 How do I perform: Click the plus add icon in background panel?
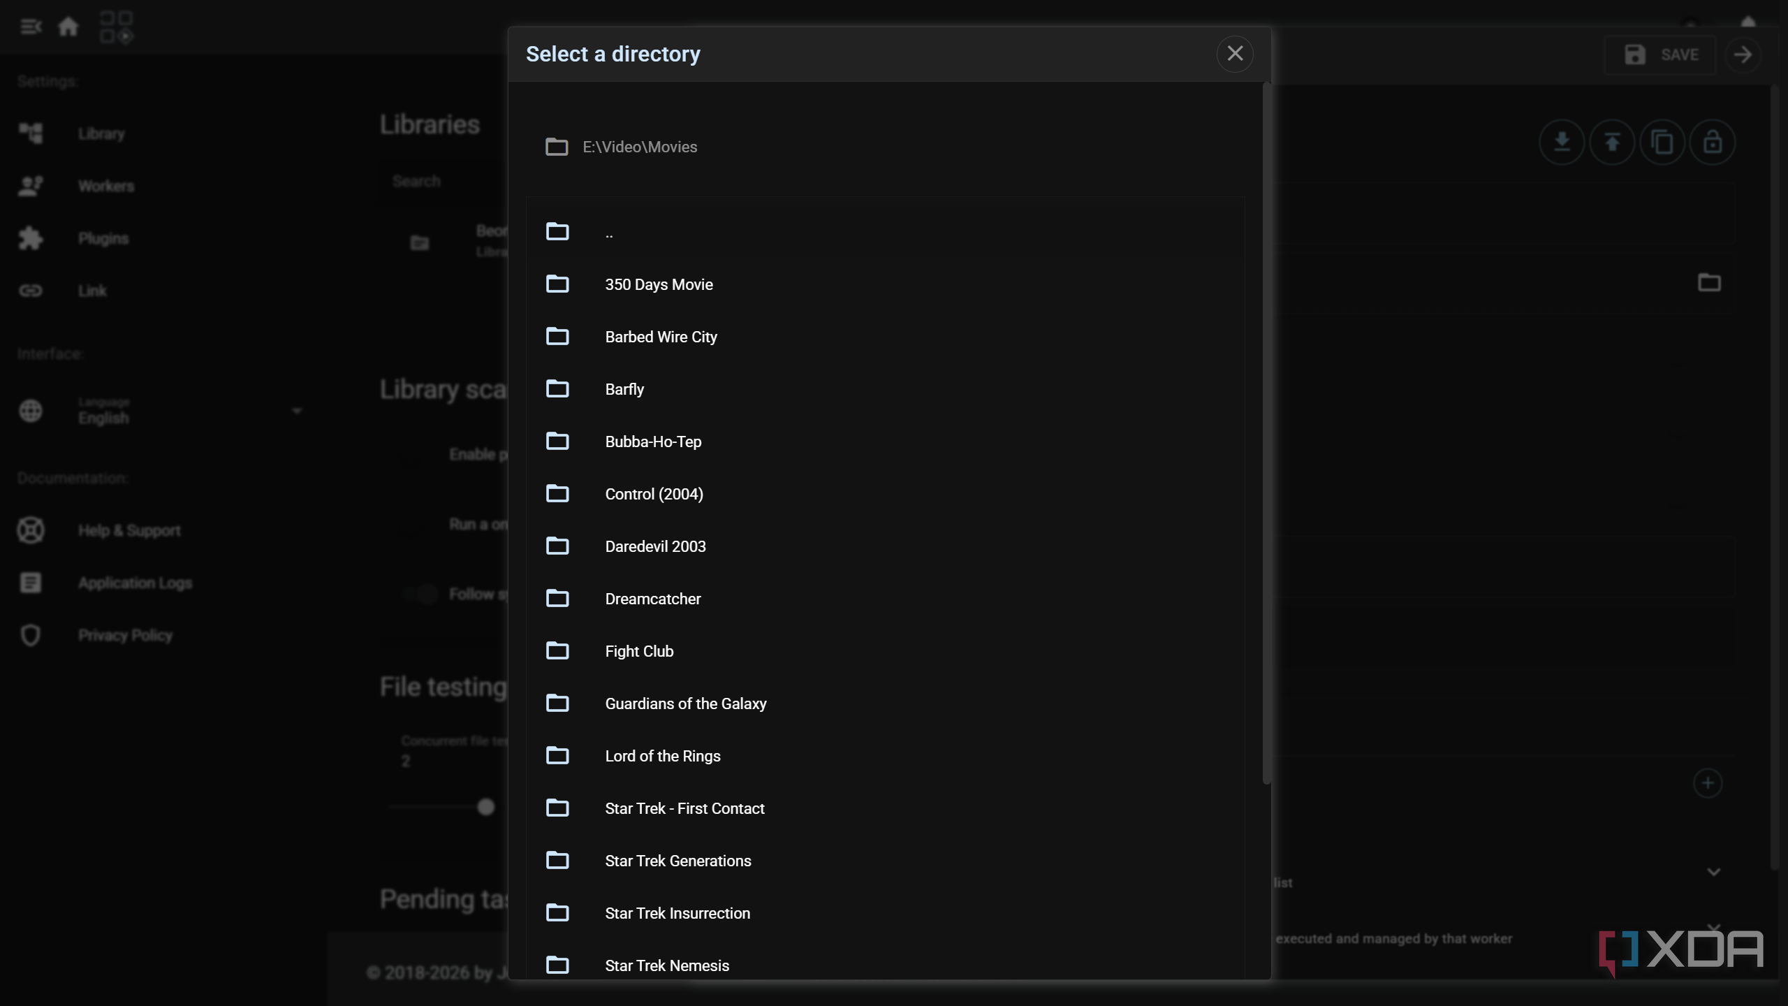point(1708,782)
